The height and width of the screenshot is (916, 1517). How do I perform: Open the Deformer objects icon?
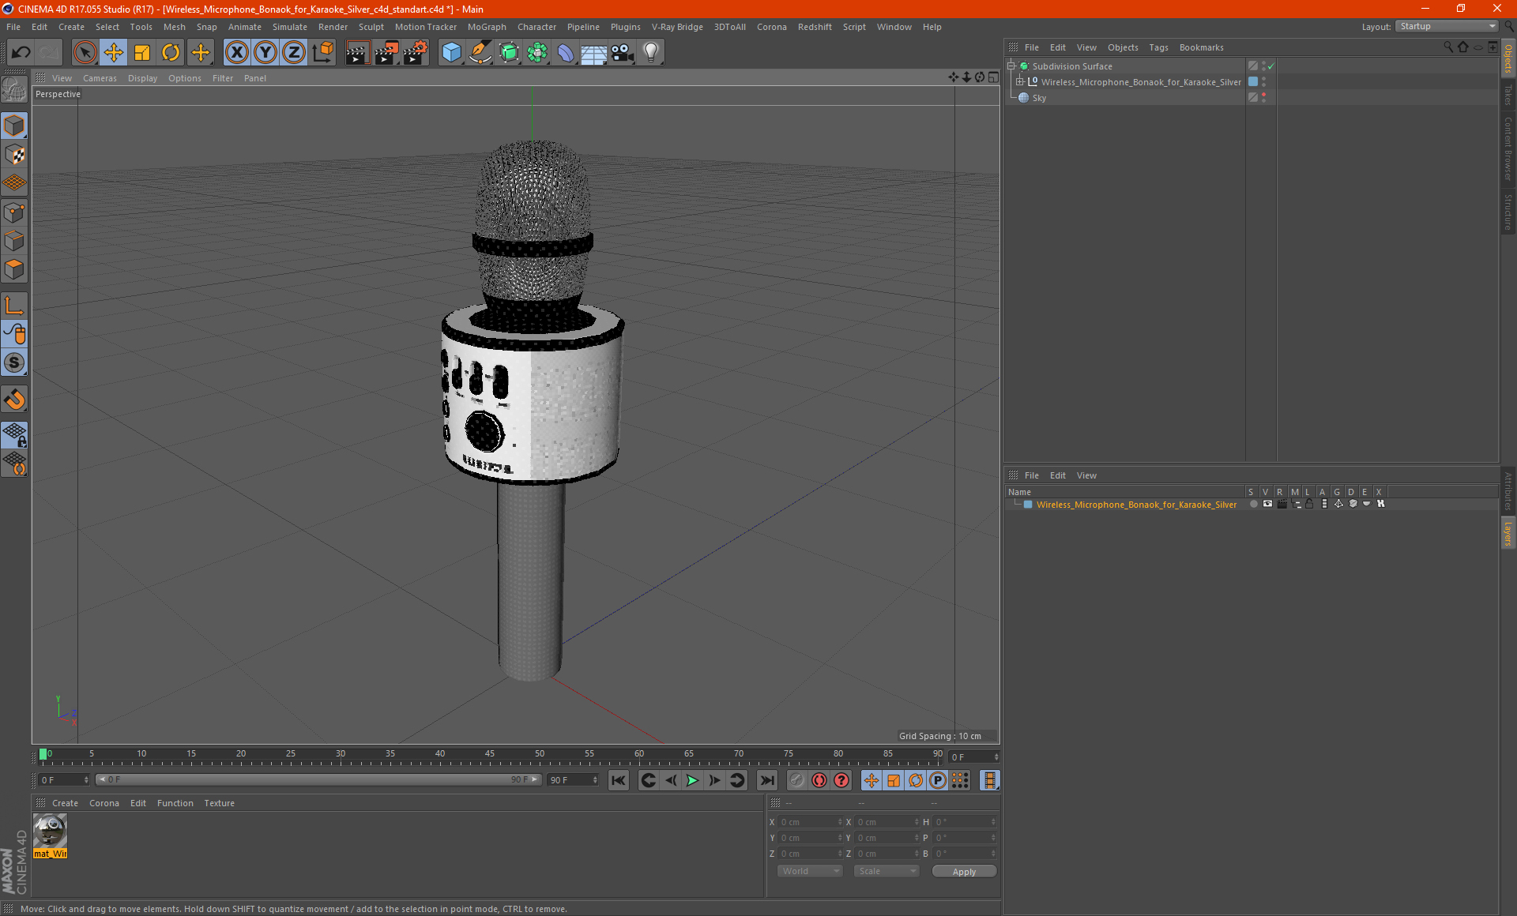566,52
